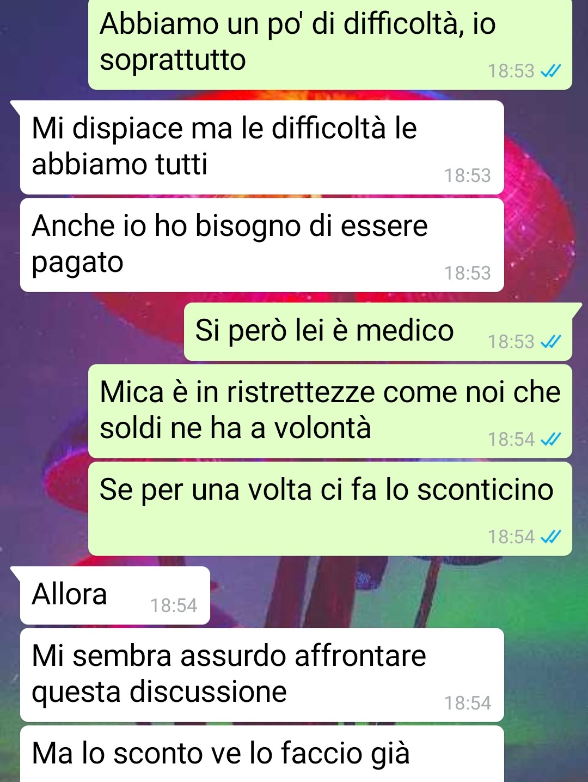Tap the read-receipt checkmarks on 'Abbiamo un po' di difficoltà' message

(x=550, y=71)
